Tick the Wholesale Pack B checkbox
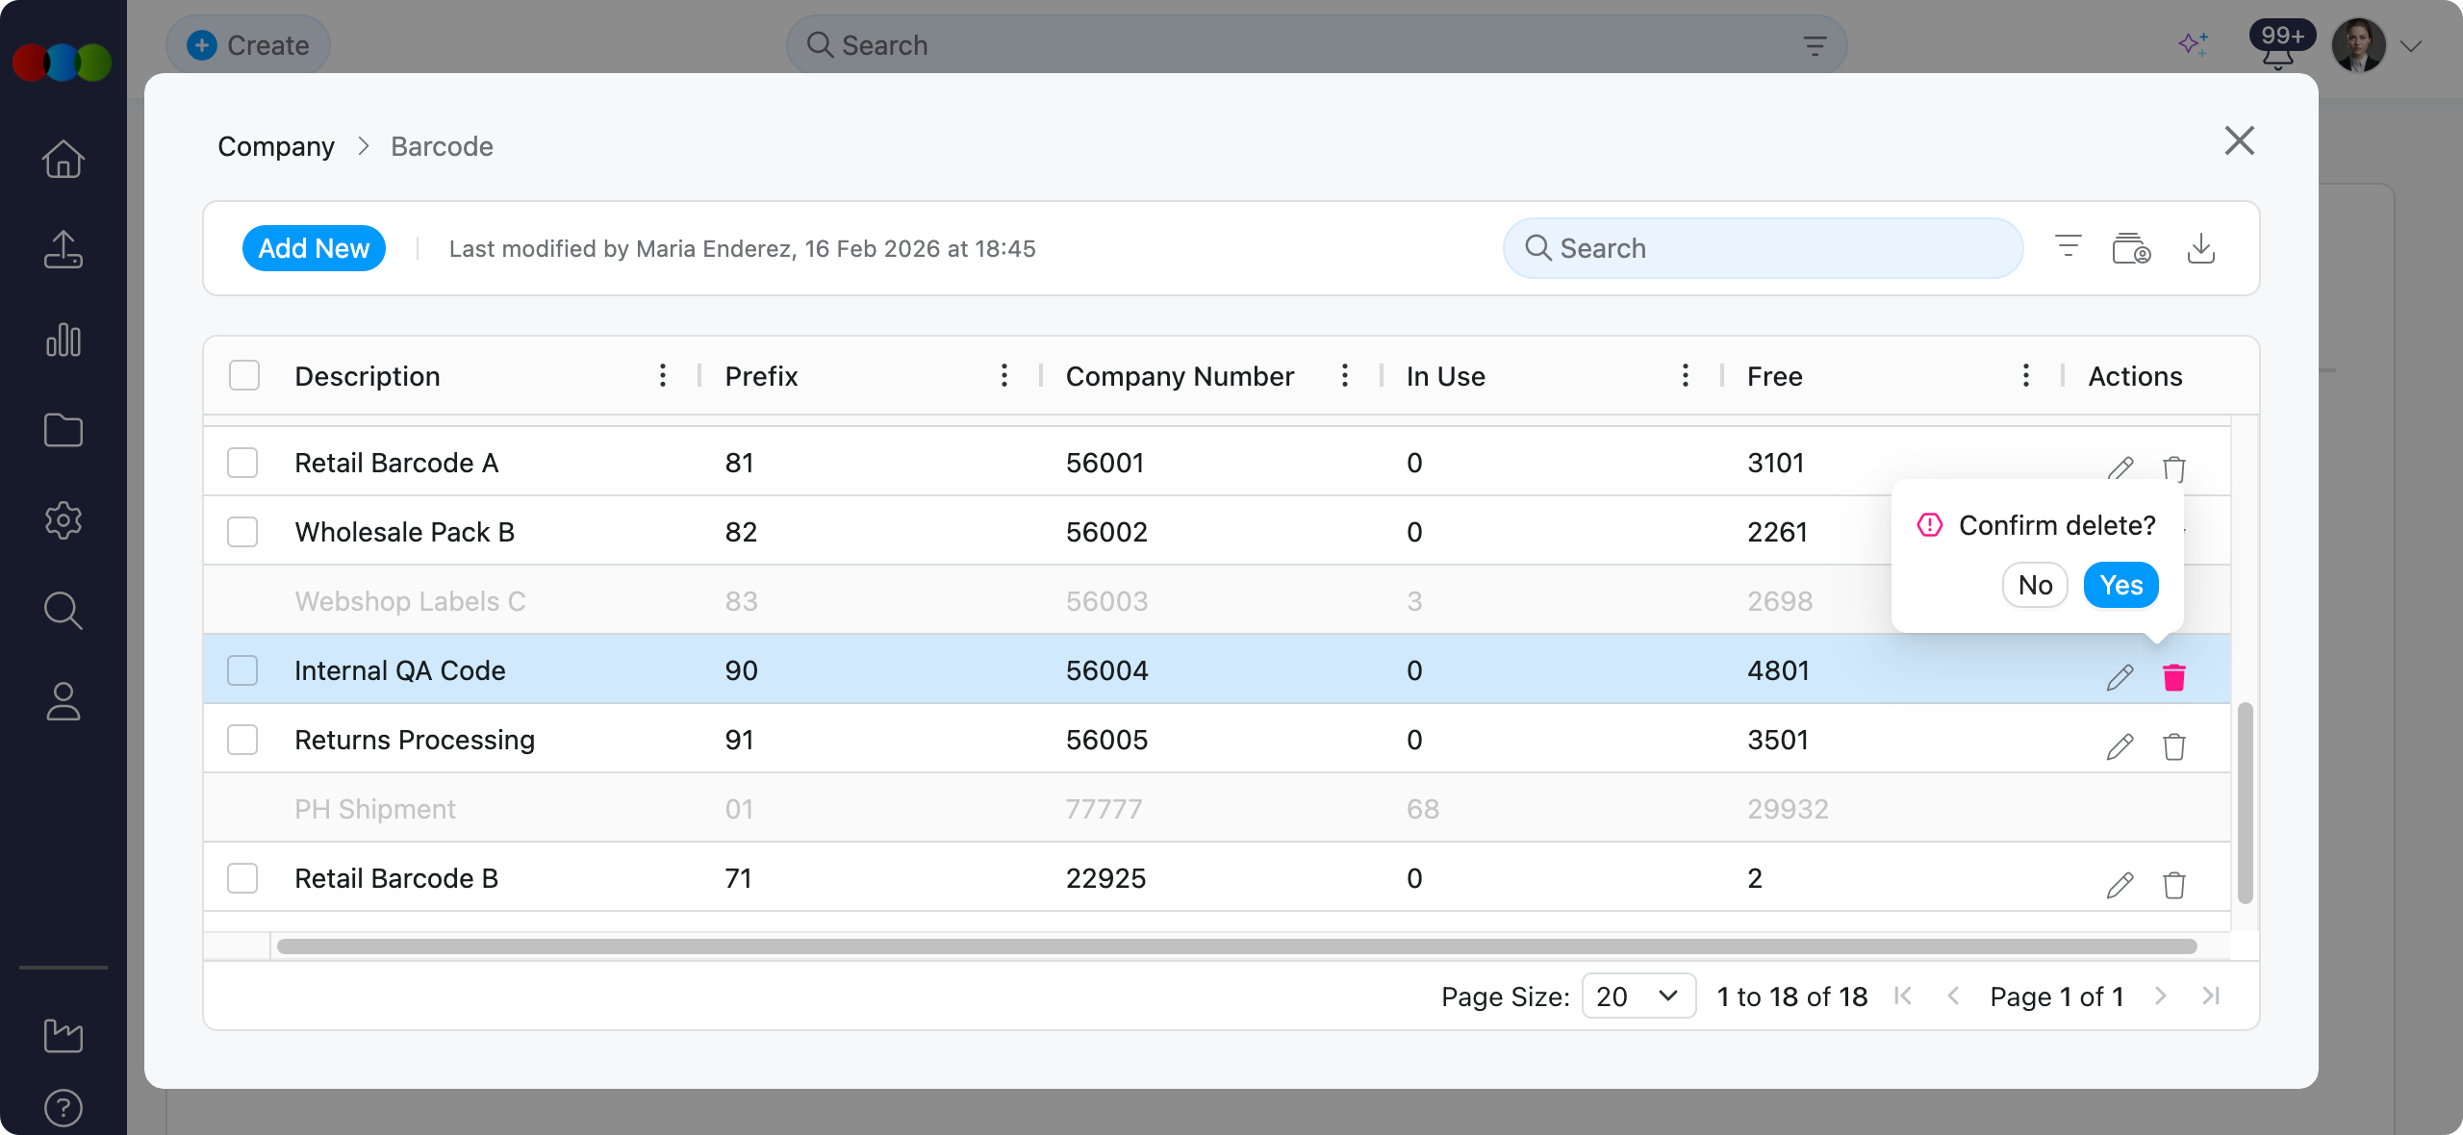 242,532
